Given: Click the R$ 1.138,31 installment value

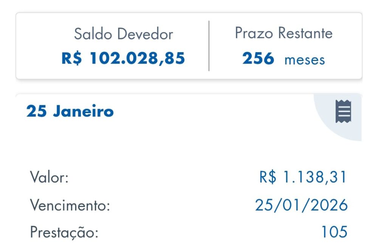Looking at the screenshot, I should point(303,177).
